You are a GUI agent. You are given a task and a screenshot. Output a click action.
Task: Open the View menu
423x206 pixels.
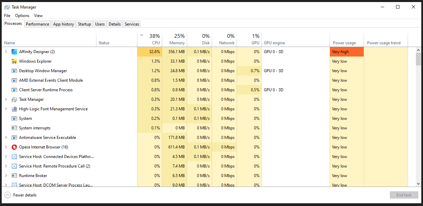[x=38, y=16]
